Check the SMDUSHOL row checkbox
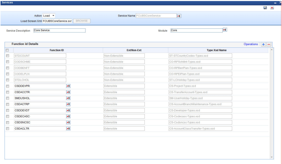 [7, 98]
